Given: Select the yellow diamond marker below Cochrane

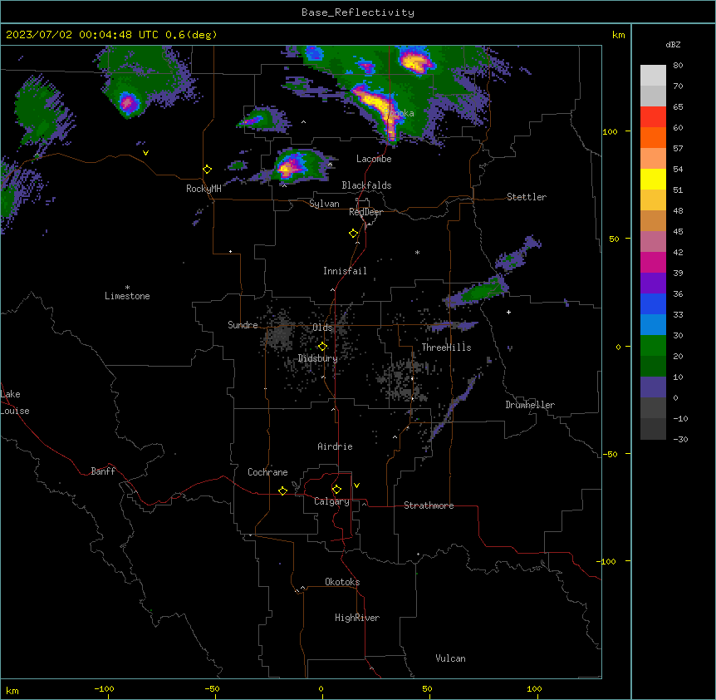Looking at the screenshot, I should pyautogui.click(x=282, y=490).
